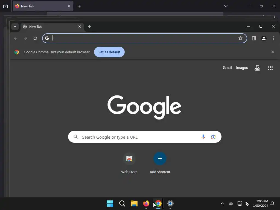Open Chrome's three-dot menu
Viewport: 280px width, 210px height.
(273, 38)
